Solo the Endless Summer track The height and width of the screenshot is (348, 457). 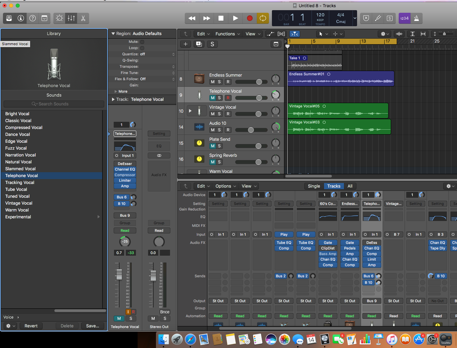click(219, 82)
